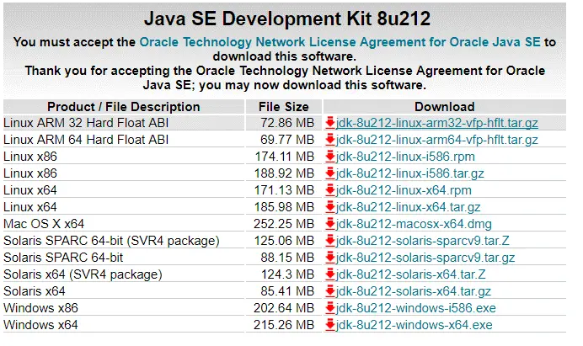Select the Solaris x64 row for 85.41 MB
Screen dimensions: 583x346
pyautogui.click(x=35, y=291)
